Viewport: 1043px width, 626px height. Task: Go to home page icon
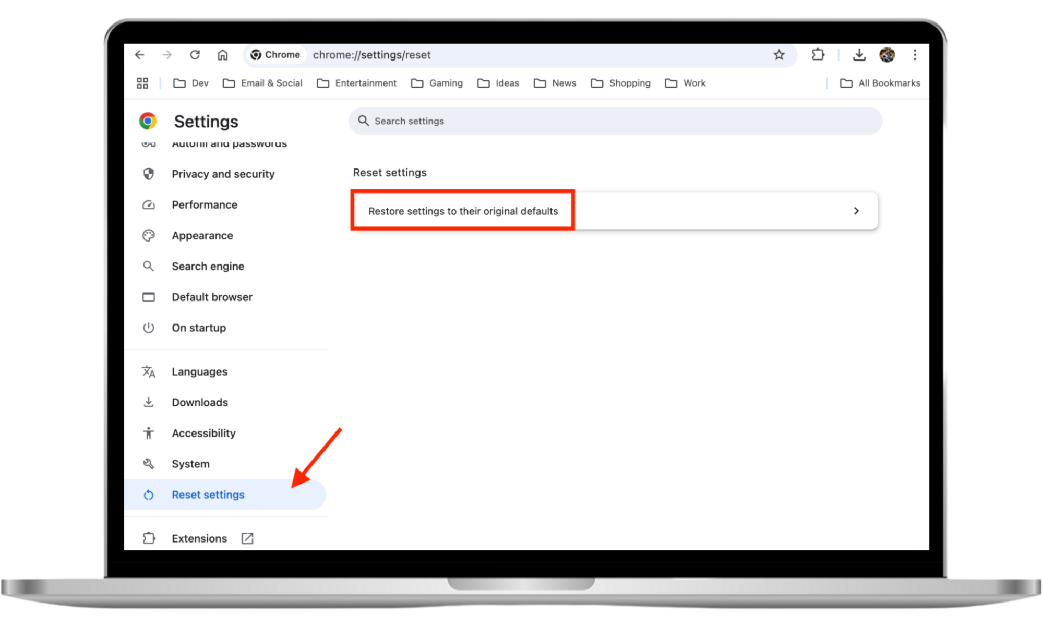[x=223, y=55]
